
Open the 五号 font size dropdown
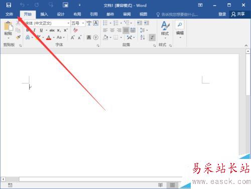83,23
